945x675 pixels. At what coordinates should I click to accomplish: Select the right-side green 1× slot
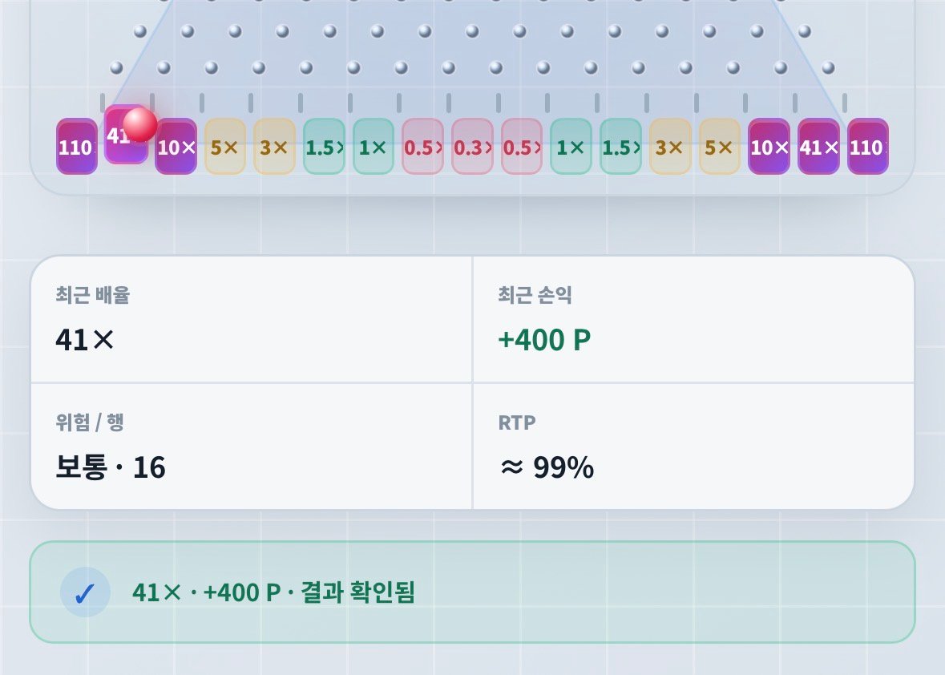point(571,147)
